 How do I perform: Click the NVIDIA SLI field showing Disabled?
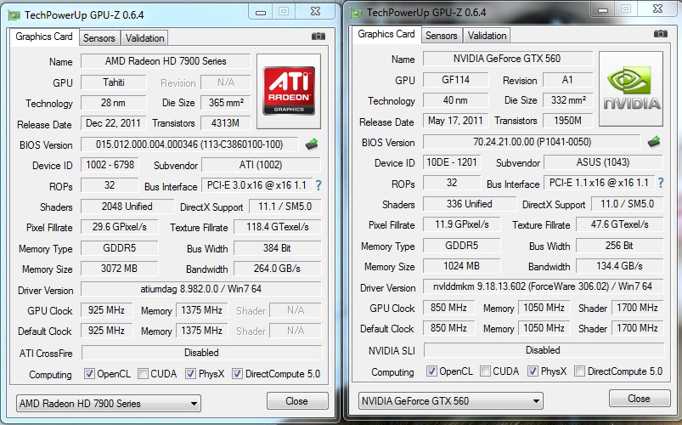pos(544,350)
